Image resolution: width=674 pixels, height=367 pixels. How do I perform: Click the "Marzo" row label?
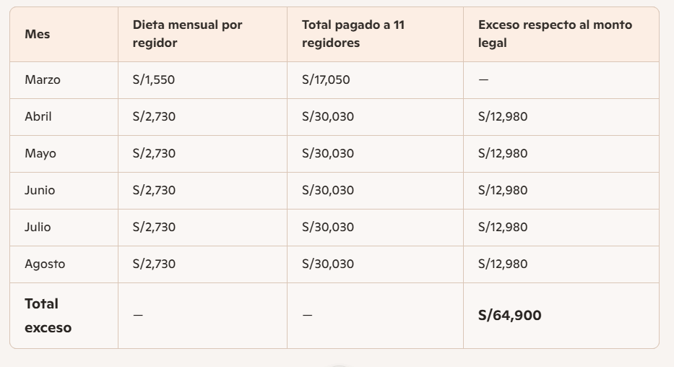pyautogui.click(x=43, y=80)
